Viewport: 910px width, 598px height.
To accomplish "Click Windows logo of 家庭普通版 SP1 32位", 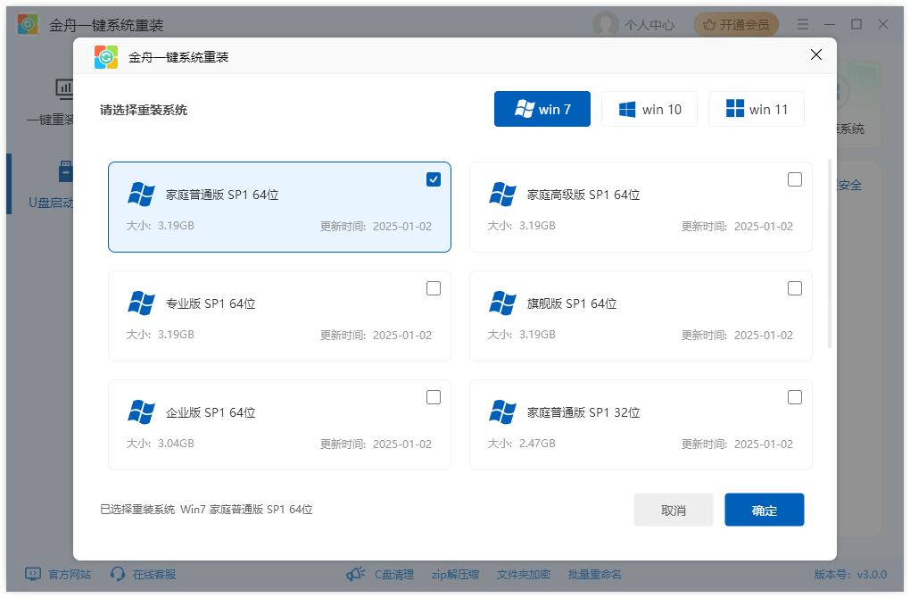I will (x=502, y=412).
